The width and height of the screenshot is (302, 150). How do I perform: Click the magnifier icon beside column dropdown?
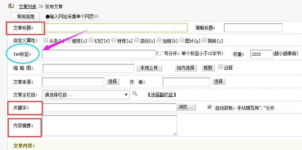tap(135, 94)
